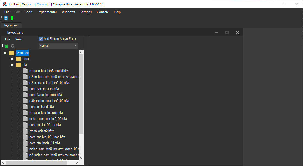The image size is (303, 166).
Task: Switch to the layout.arc tab
Action: pyautogui.click(x=11, y=25)
